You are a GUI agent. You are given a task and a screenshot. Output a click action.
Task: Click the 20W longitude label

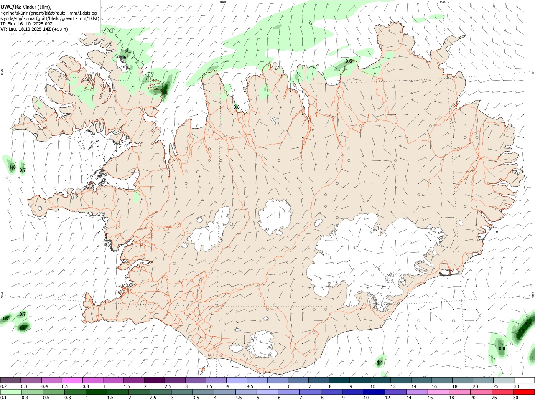(x=222, y=2)
